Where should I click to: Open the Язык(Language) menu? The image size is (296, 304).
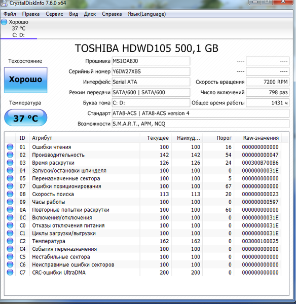pos(146,14)
